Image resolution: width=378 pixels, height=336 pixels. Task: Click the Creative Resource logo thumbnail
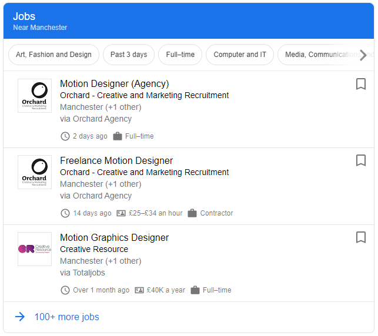coord(35,249)
